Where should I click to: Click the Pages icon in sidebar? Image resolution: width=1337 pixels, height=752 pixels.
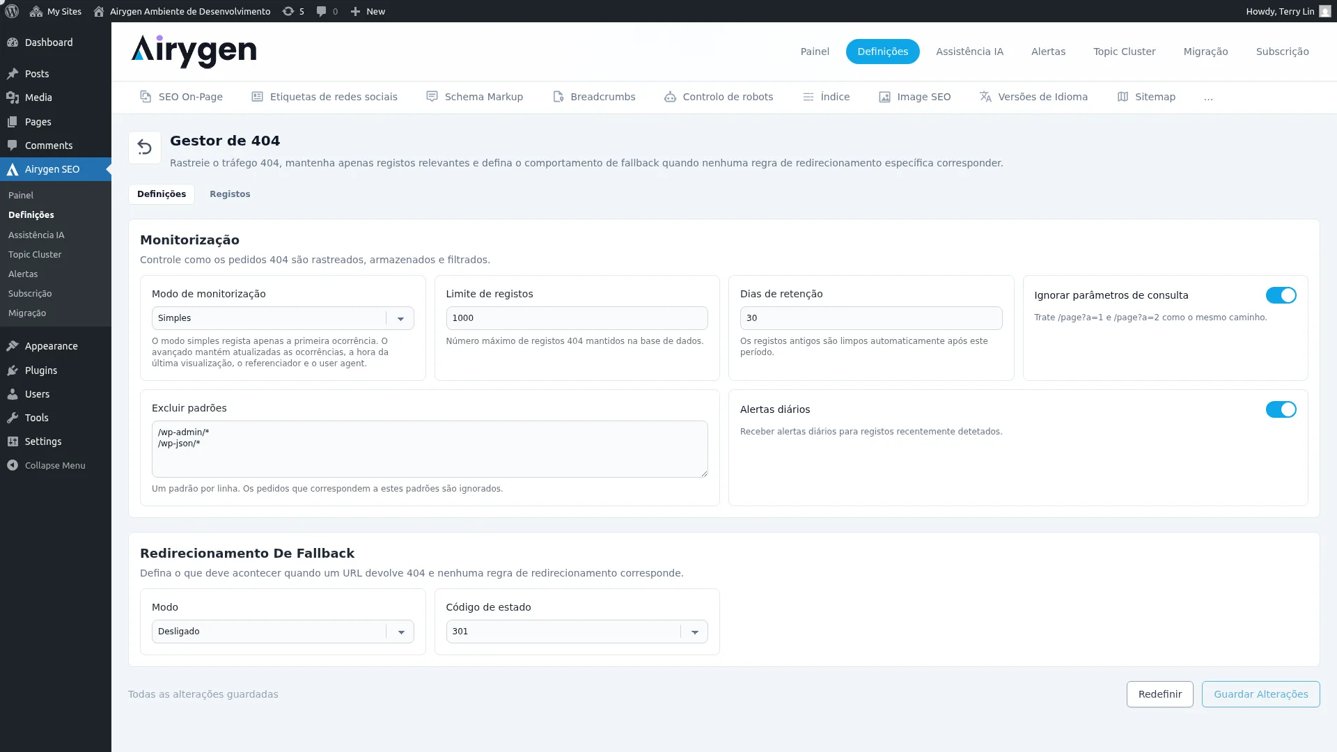tap(13, 122)
